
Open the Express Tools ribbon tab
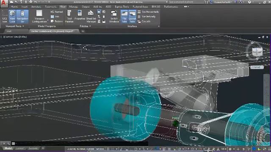[x=122, y=7]
